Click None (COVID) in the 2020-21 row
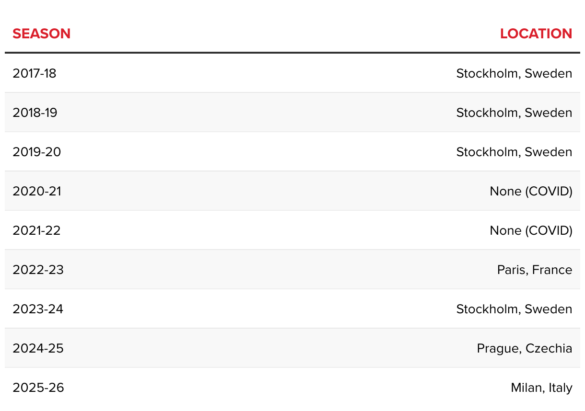The image size is (585, 411). tap(531, 191)
